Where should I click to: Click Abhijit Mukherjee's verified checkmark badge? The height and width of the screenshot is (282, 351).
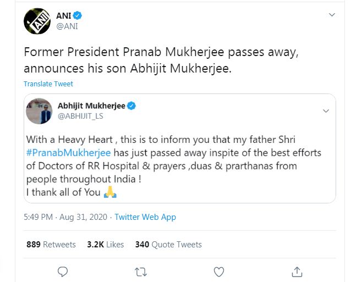coord(132,106)
